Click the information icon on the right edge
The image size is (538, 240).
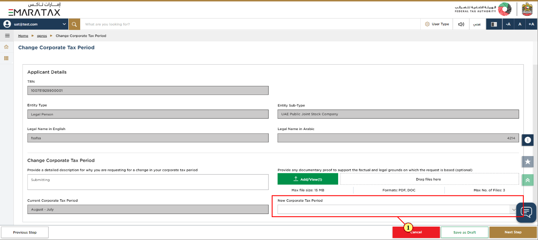528,140
